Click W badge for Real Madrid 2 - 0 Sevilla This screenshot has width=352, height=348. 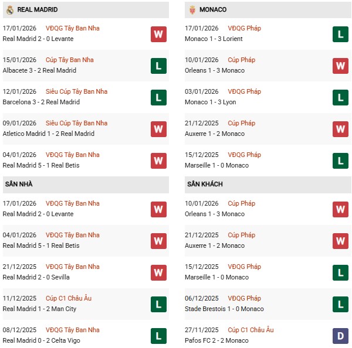tap(158, 272)
